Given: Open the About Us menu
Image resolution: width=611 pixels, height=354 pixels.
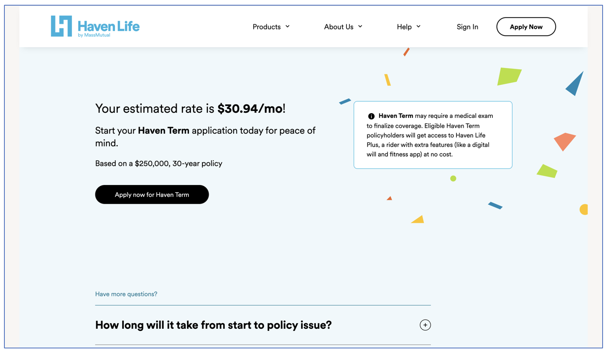Looking at the screenshot, I should [x=339, y=27].
